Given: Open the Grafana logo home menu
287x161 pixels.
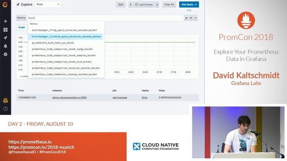Looking at the screenshot, I should click(x=5, y=4).
